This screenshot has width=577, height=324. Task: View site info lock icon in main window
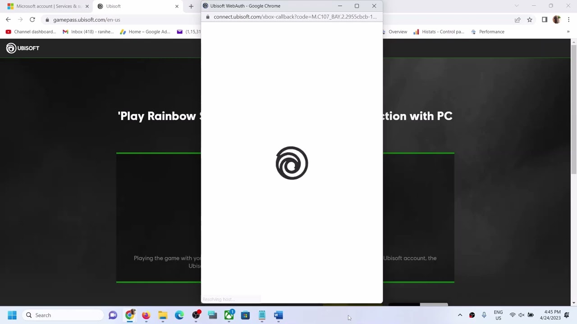click(47, 20)
